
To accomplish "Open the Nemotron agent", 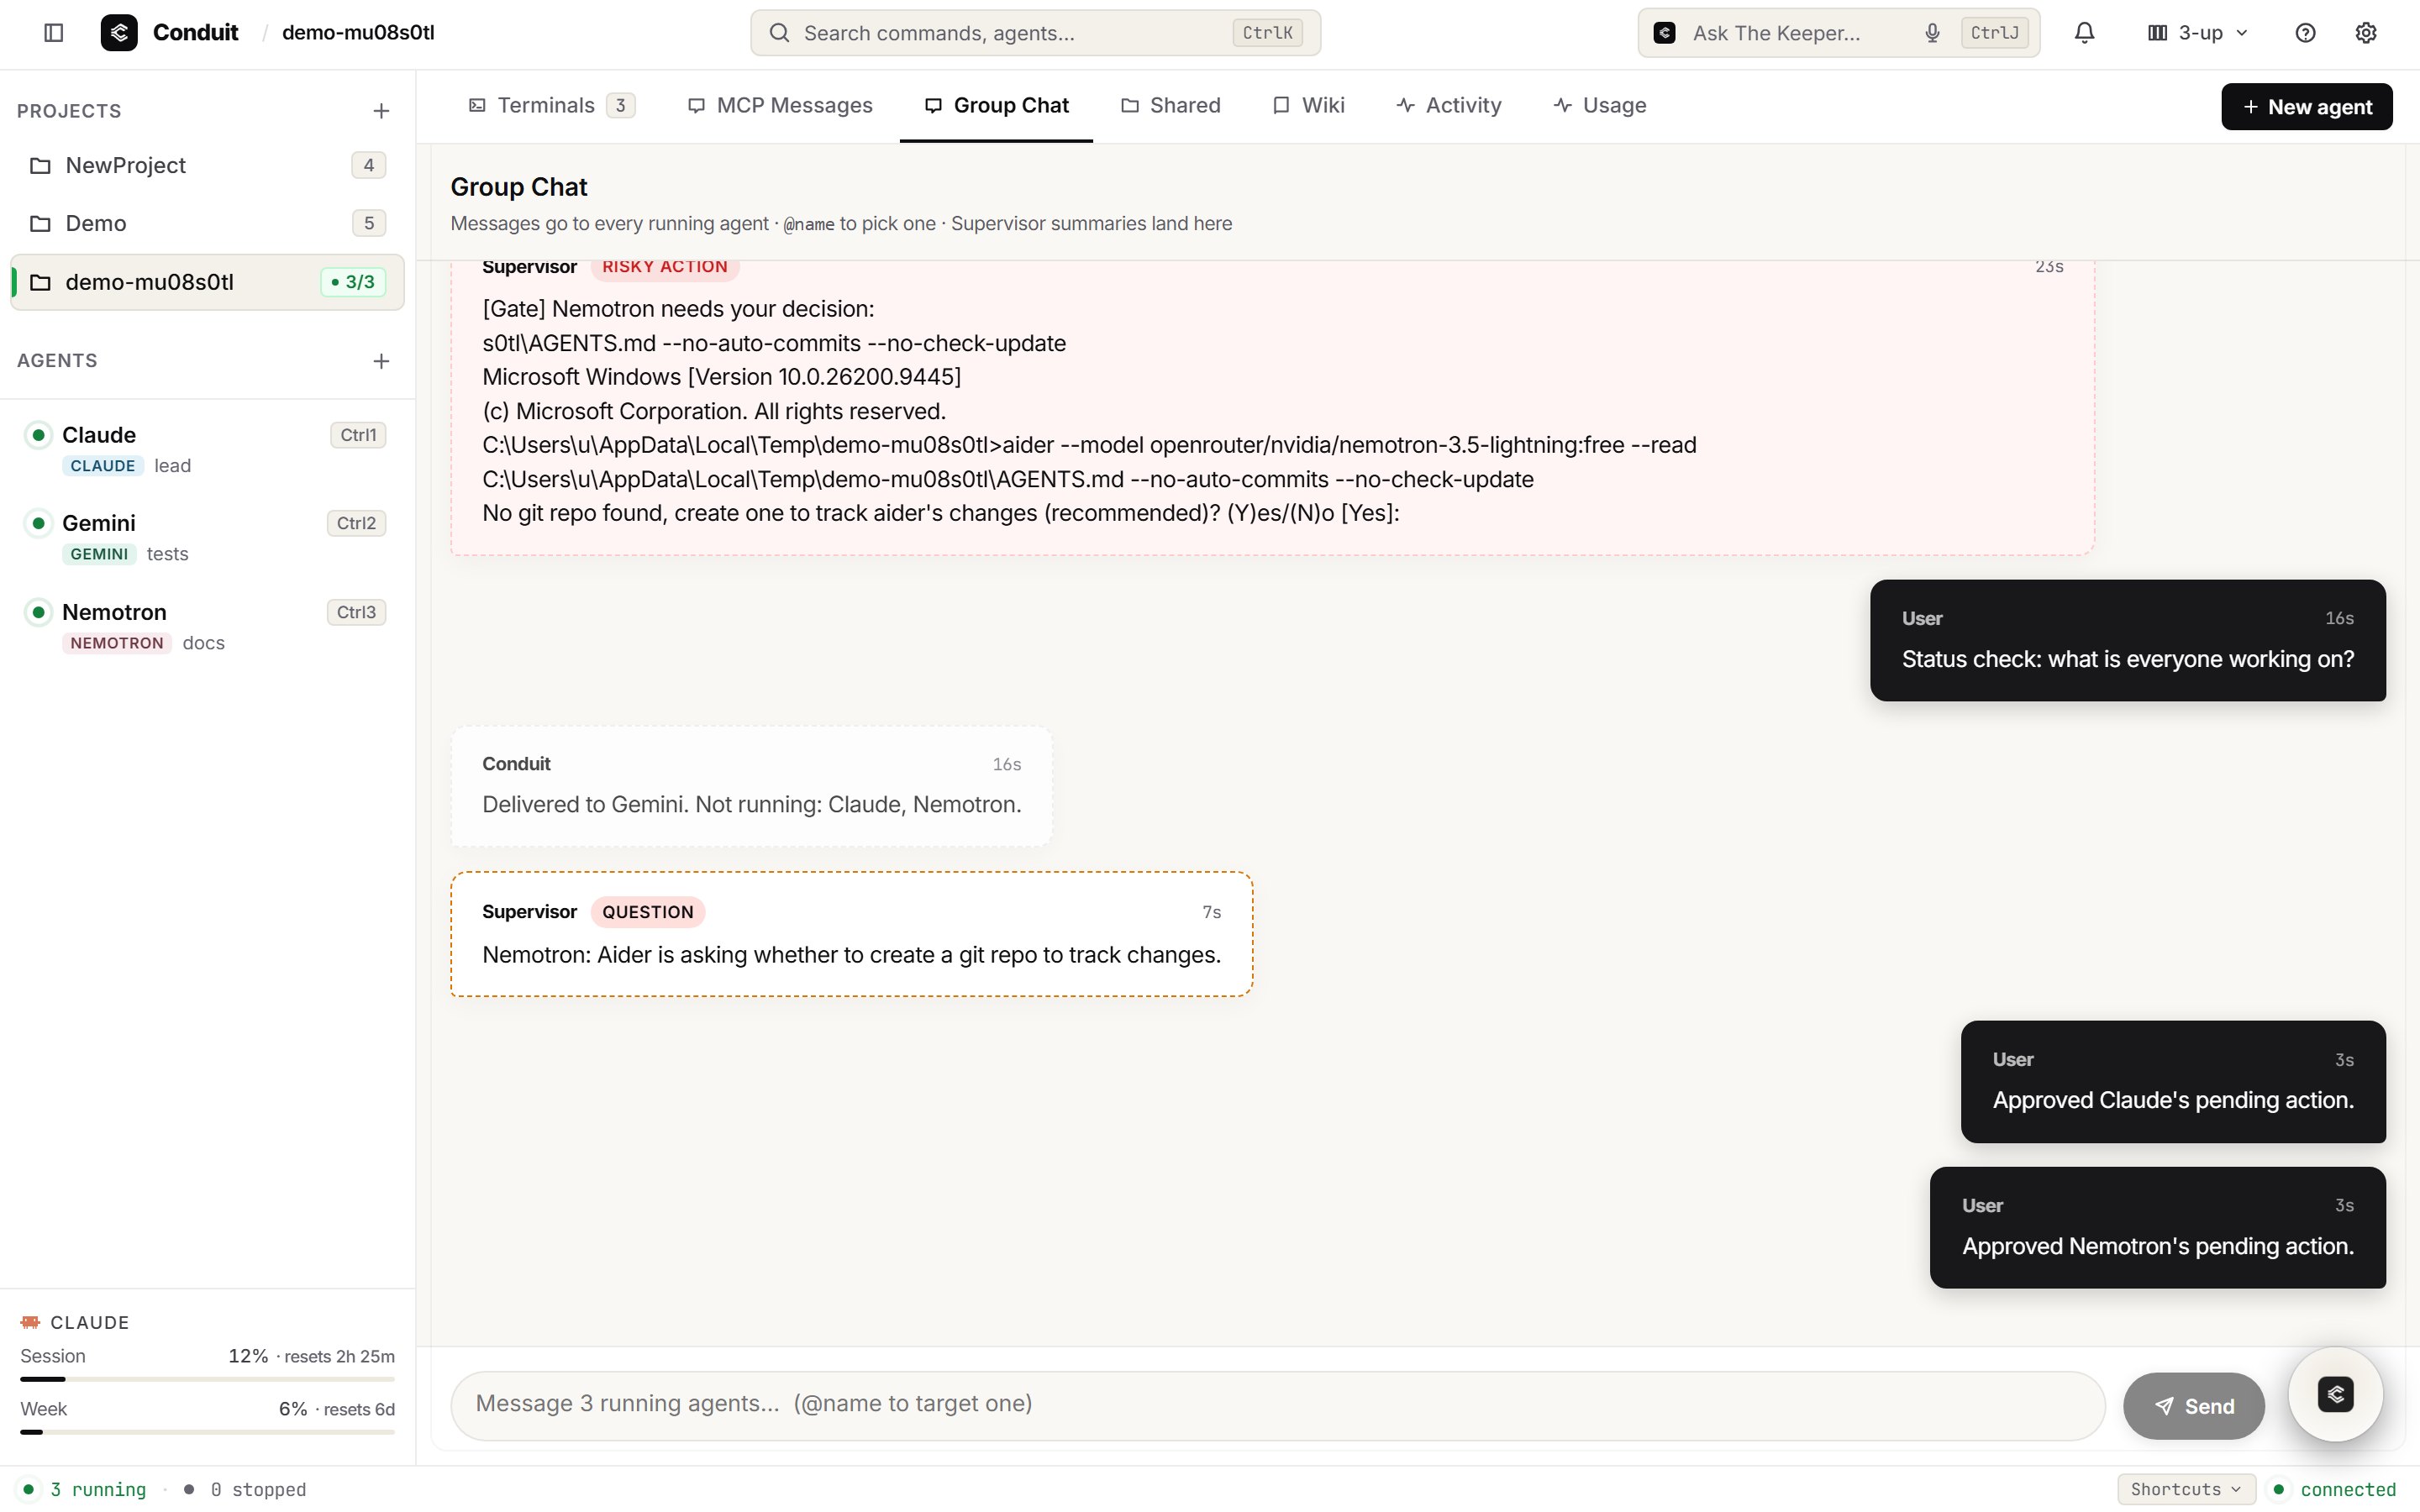I will (207, 626).
